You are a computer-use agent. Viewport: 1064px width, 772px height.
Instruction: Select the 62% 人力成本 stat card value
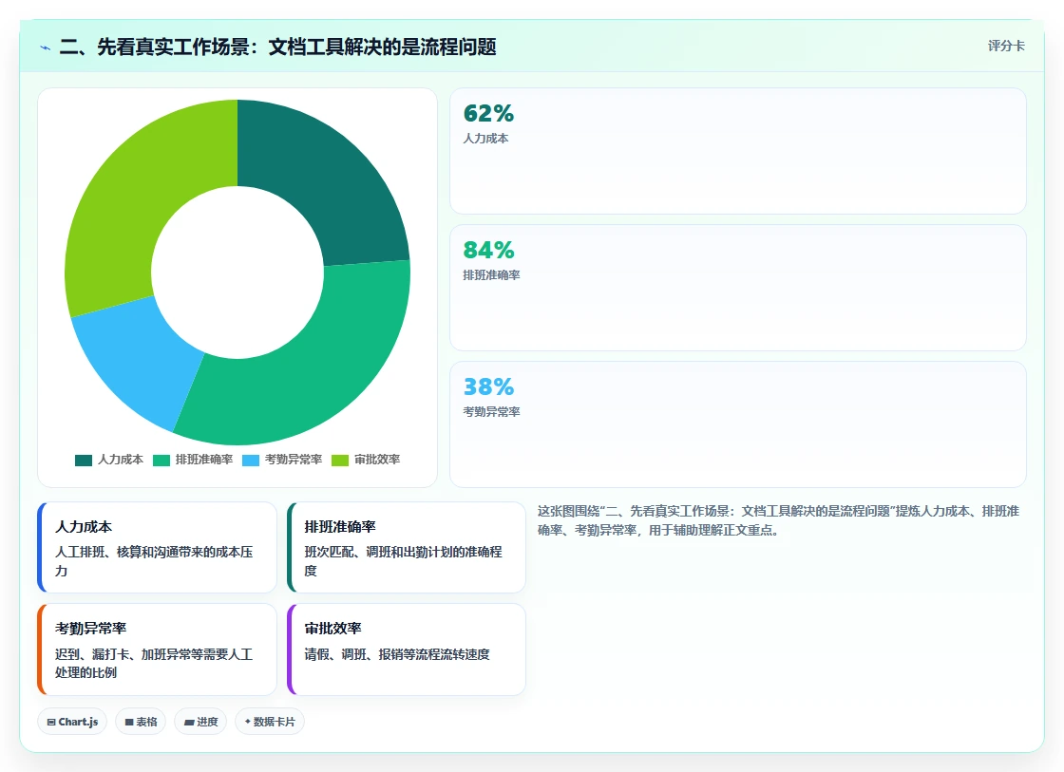(488, 113)
